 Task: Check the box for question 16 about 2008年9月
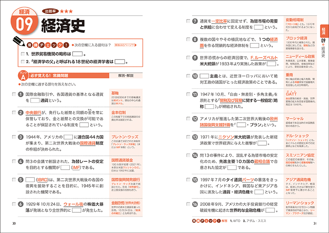tap(188, 204)
